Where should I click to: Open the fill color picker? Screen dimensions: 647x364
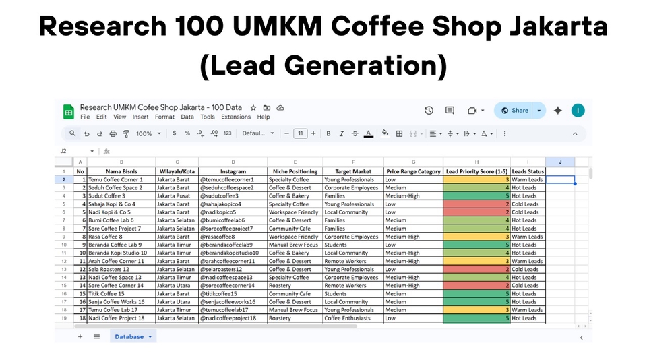386,133
